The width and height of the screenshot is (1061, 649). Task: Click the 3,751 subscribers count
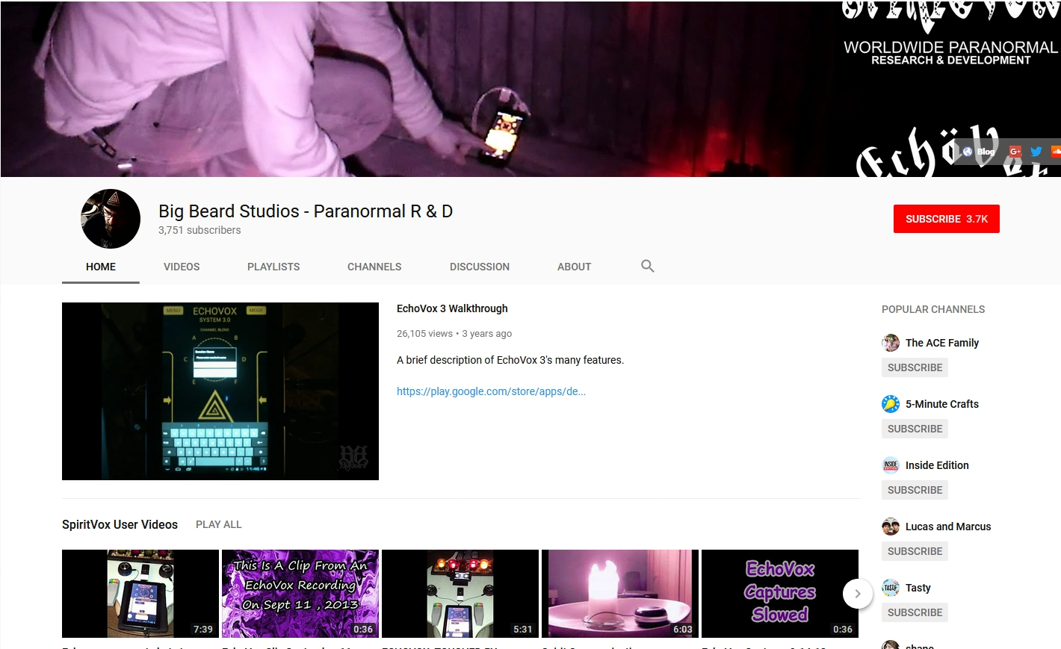[199, 230]
